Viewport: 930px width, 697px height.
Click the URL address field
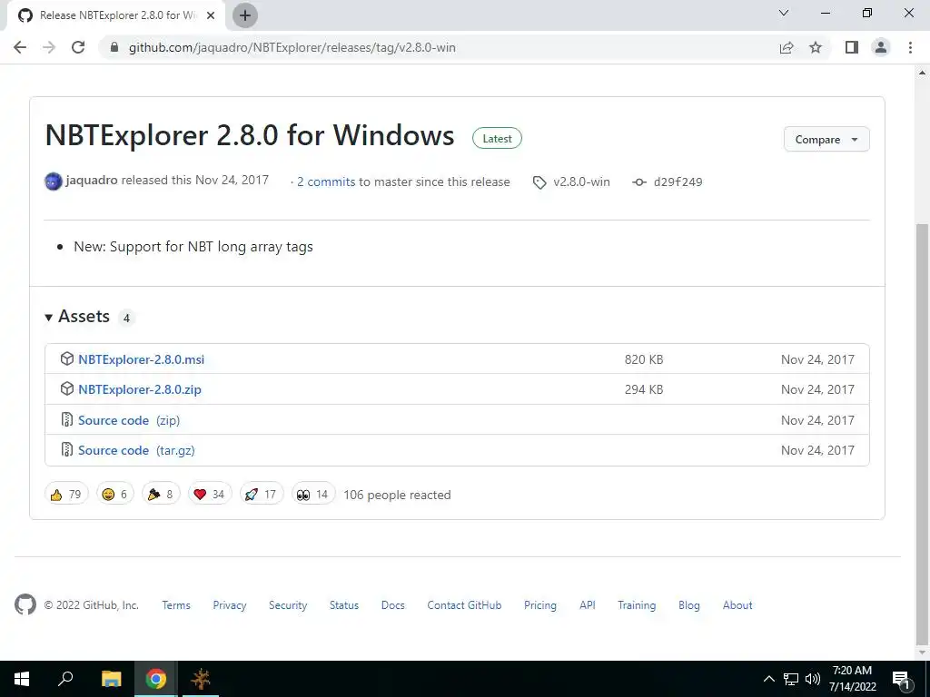pyautogui.click(x=292, y=47)
